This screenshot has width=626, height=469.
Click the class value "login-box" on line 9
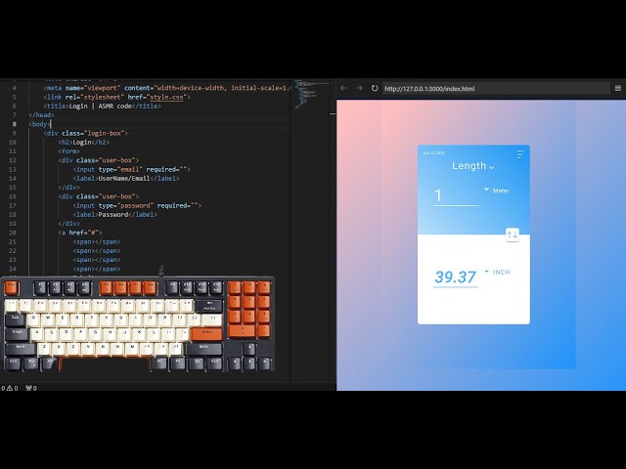coord(105,133)
